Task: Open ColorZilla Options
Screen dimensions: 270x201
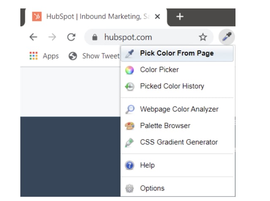Action: (x=152, y=188)
